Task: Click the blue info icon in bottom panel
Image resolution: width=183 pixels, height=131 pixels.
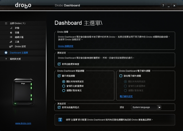Action: pyautogui.click(x=60, y=120)
